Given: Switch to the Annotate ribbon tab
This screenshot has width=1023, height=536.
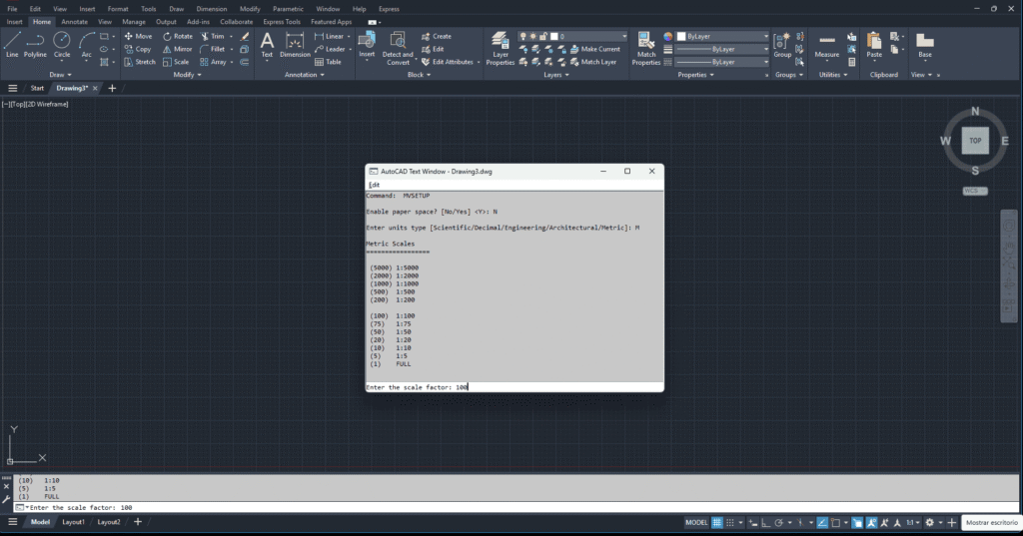Looking at the screenshot, I should click(74, 22).
